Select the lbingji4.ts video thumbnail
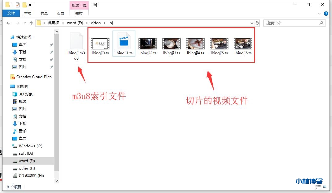Image resolution: width=332 pixels, height=193 pixels. (195, 44)
